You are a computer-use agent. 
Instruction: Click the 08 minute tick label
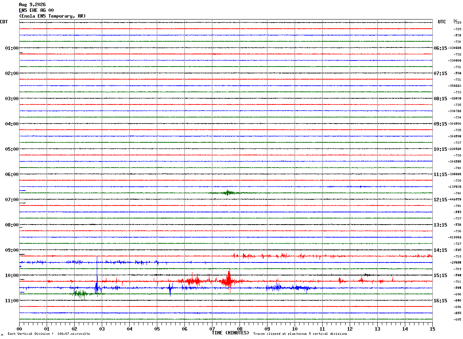click(x=240, y=329)
